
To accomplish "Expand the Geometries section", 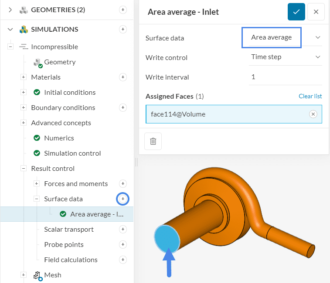I will (10, 10).
